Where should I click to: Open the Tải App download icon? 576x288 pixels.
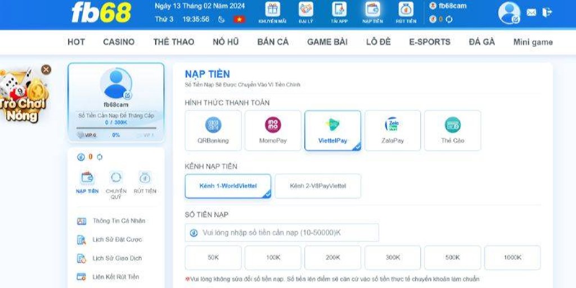(339, 10)
